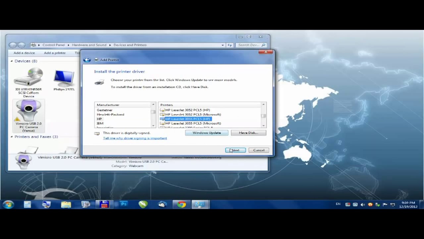Click the Explorer back navigation button
This screenshot has width=424, height=239.
pyautogui.click(x=13, y=45)
